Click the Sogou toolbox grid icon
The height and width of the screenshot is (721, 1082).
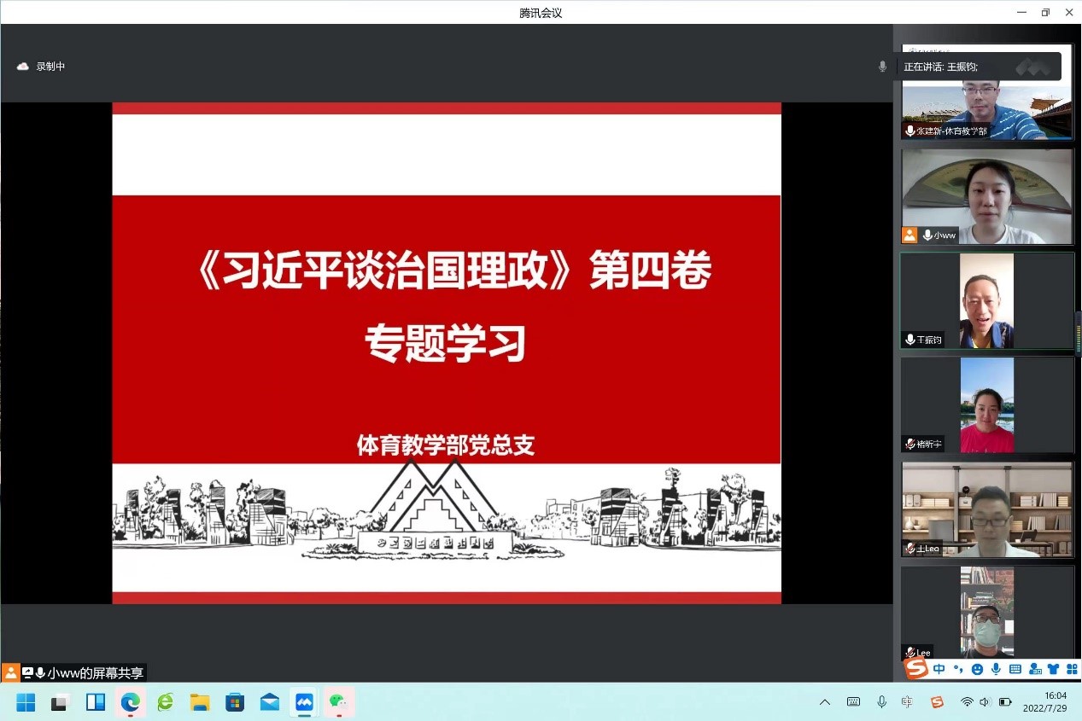(1070, 670)
